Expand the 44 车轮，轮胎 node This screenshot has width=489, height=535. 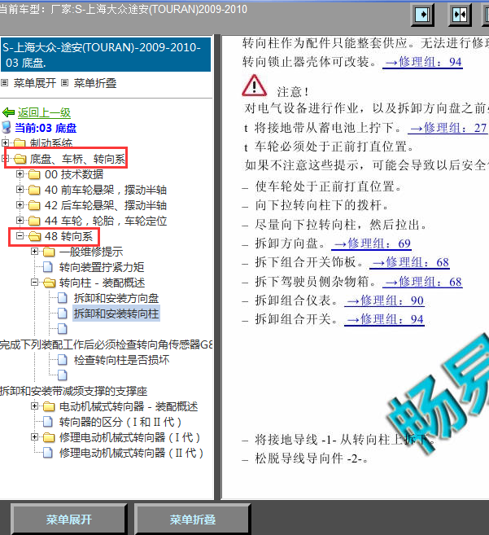[x=20, y=220]
